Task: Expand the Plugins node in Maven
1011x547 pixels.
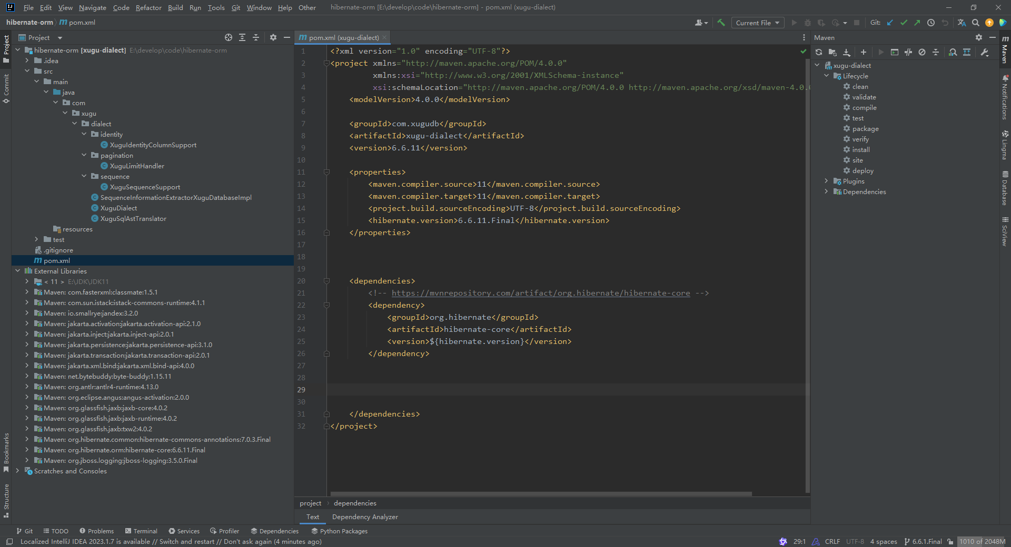Action: pyautogui.click(x=826, y=181)
